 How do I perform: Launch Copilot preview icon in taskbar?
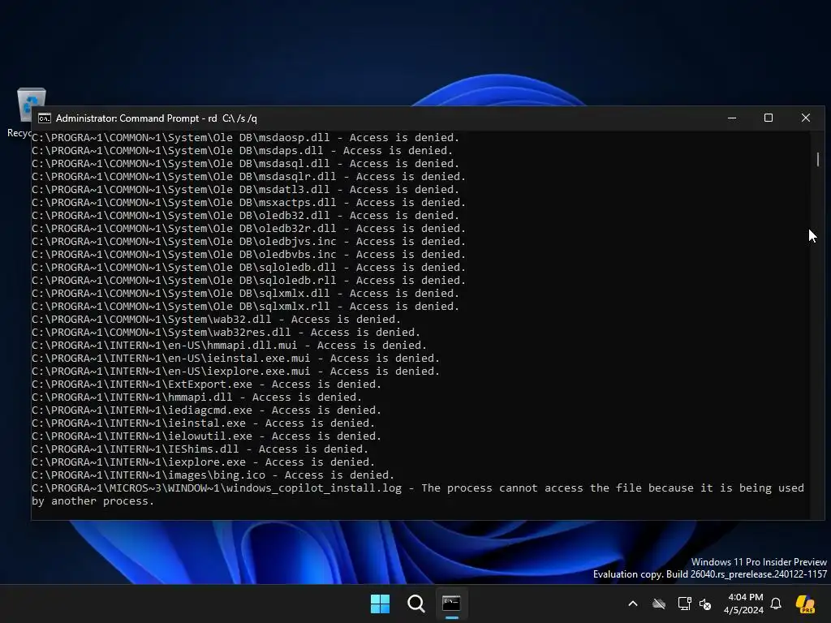pos(805,604)
